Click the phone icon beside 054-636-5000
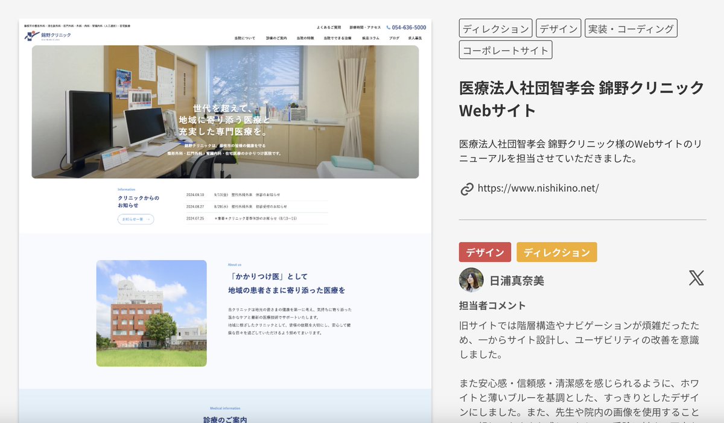Screen dimensions: 724x423 click(x=389, y=27)
